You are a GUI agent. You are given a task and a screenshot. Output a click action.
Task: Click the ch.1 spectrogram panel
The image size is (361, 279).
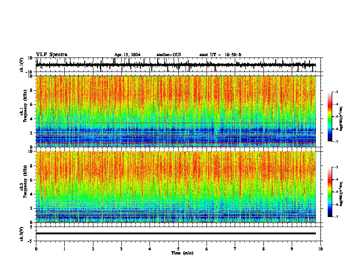pos(176,111)
